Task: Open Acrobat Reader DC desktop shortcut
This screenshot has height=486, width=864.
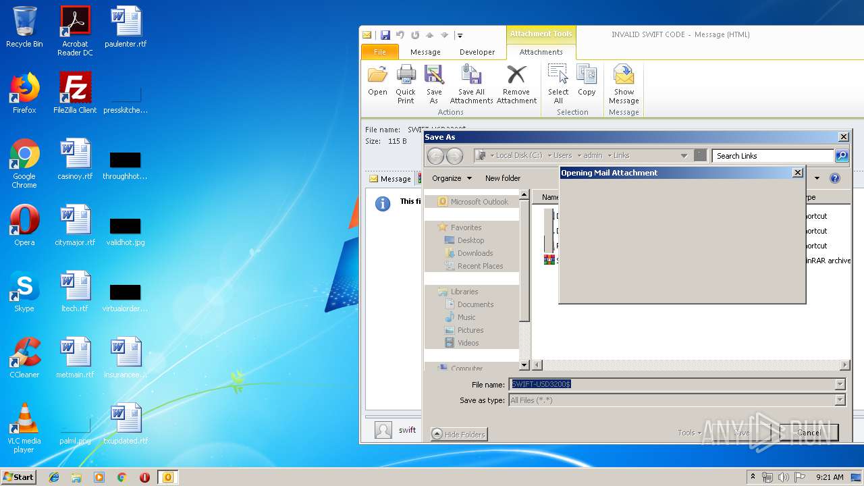Action: [75, 31]
